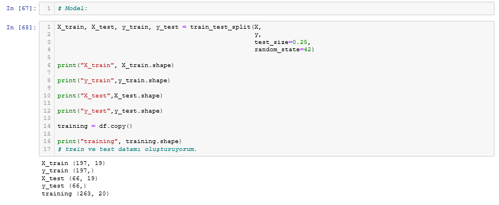Click line number 14 in gutter

point(47,126)
